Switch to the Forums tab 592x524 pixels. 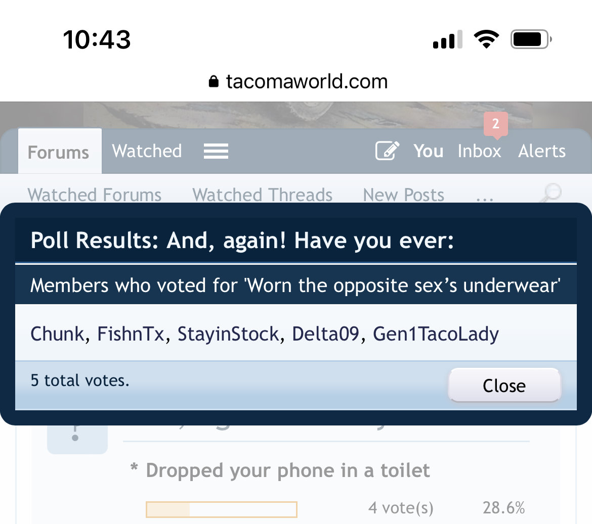pyautogui.click(x=60, y=152)
